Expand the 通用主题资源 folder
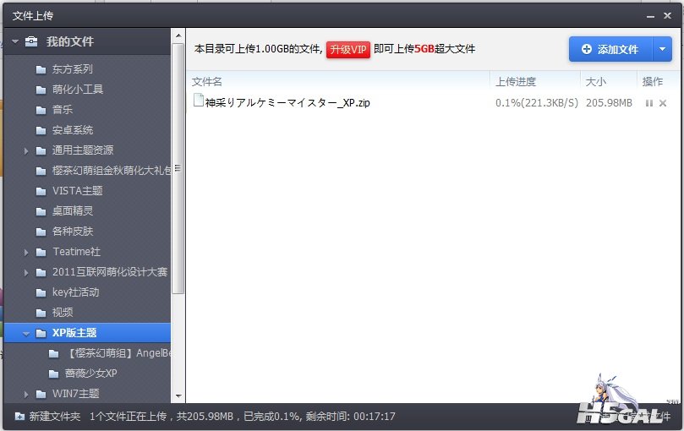The width and height of the screenshot is (684, 431). (x=27, y=150)
